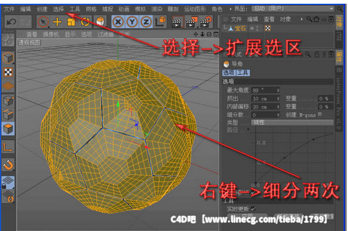Click the undo arrow icon
This screenshot has width=348, height=231.
pyautogui.click(x=11, y=22)
